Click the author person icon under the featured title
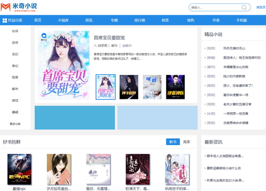 [95, 46]
